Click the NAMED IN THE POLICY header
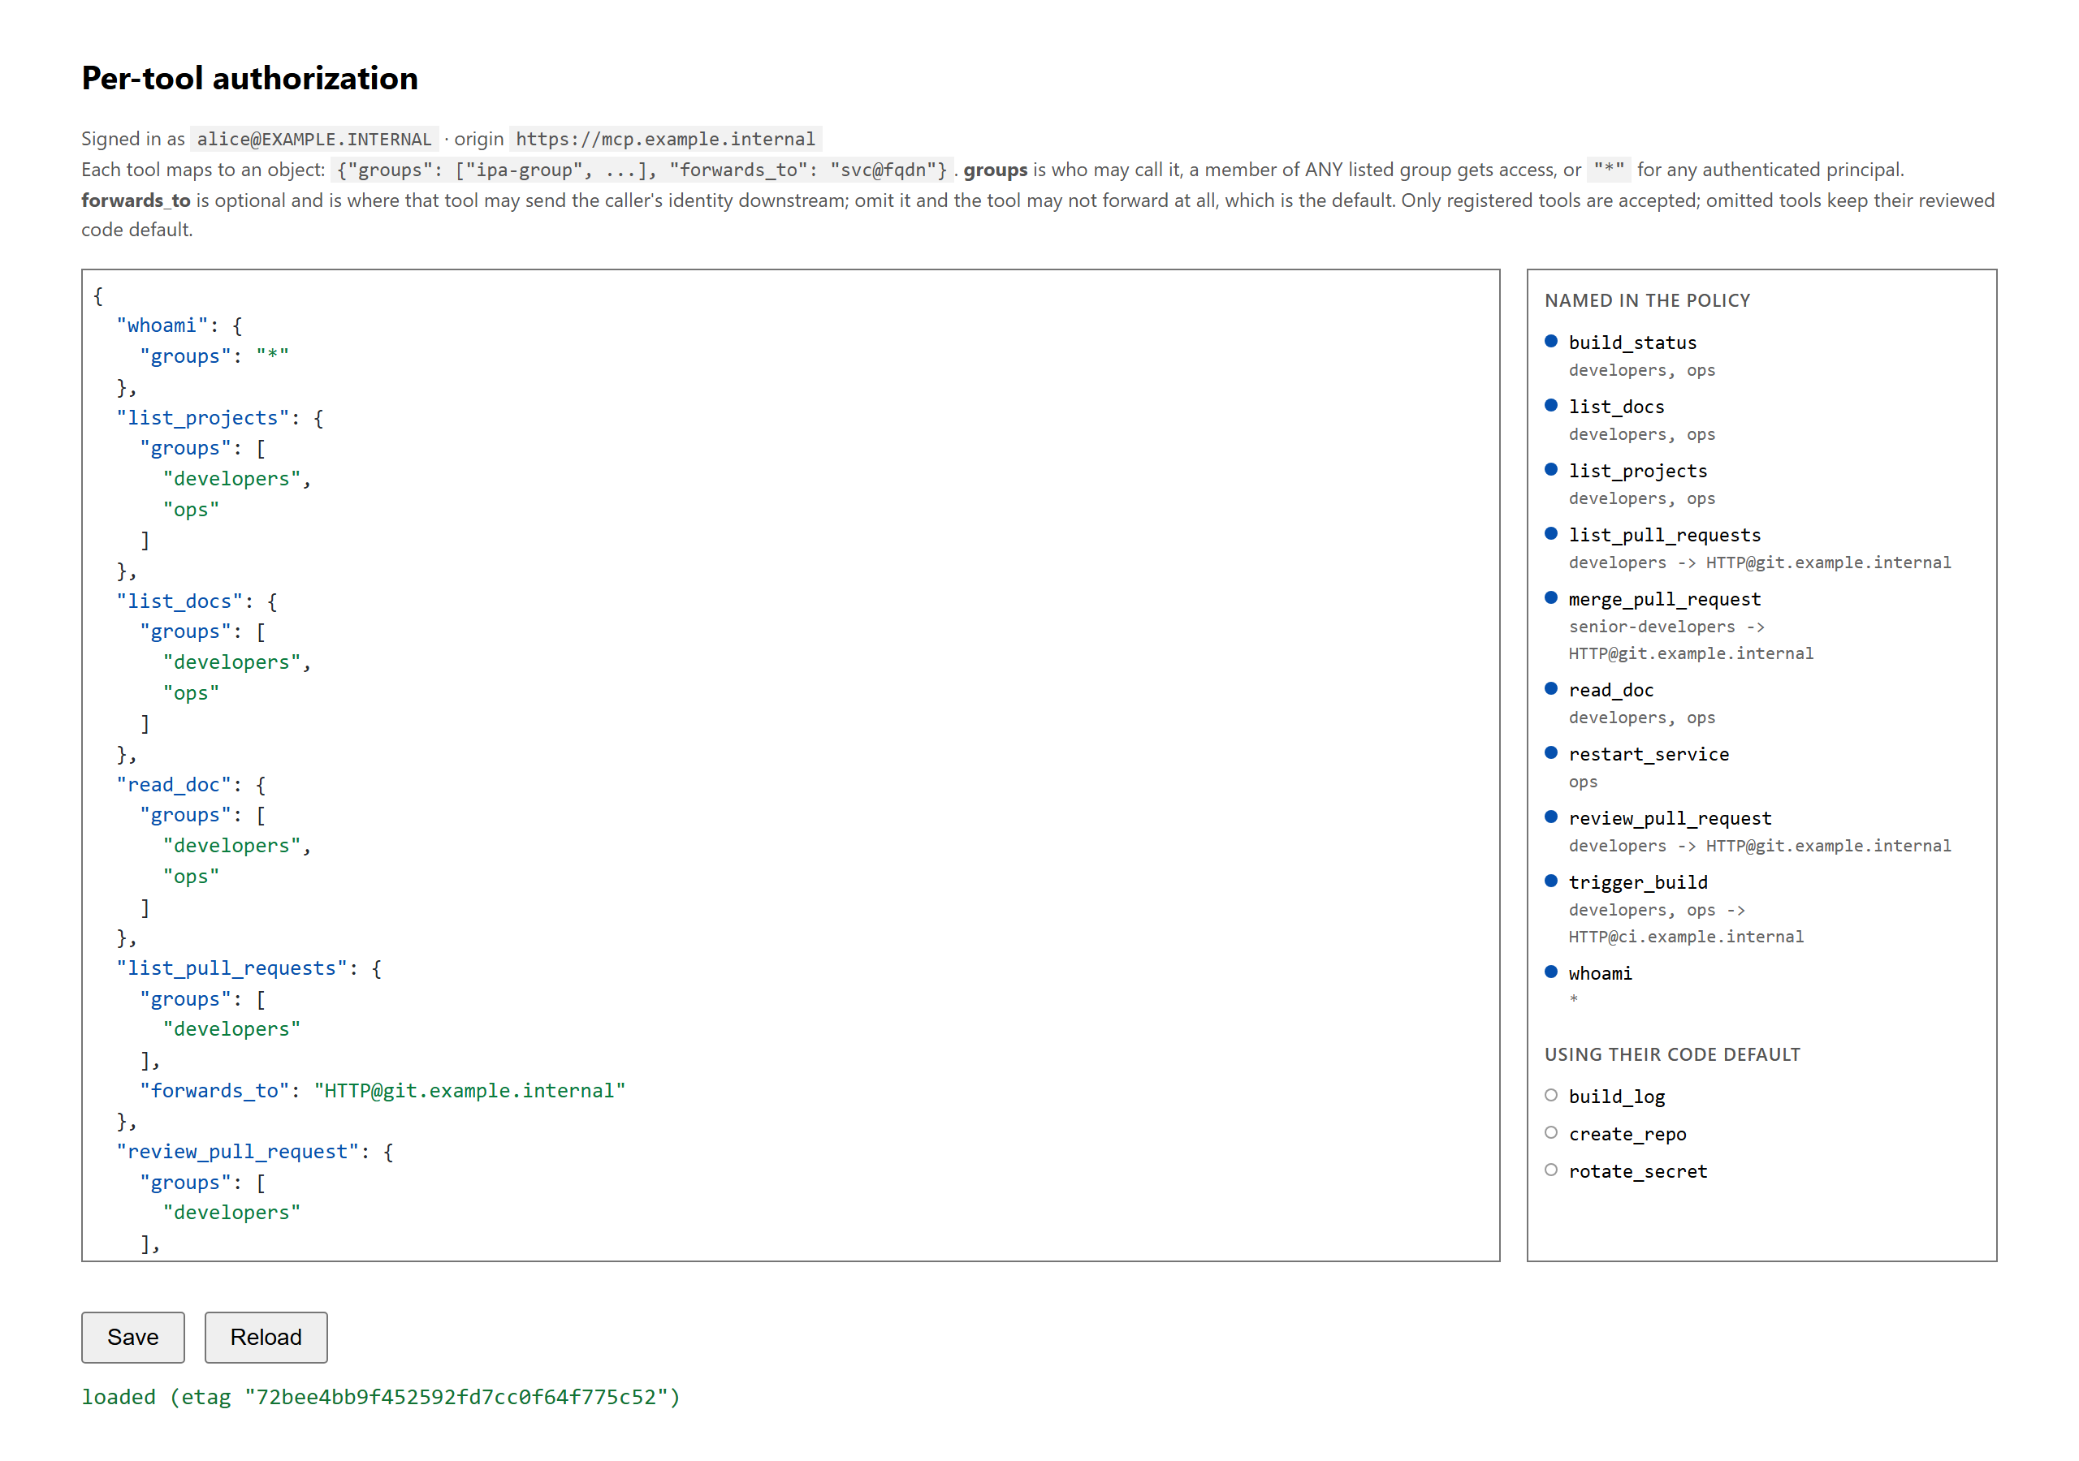 tap(1647, 300)
